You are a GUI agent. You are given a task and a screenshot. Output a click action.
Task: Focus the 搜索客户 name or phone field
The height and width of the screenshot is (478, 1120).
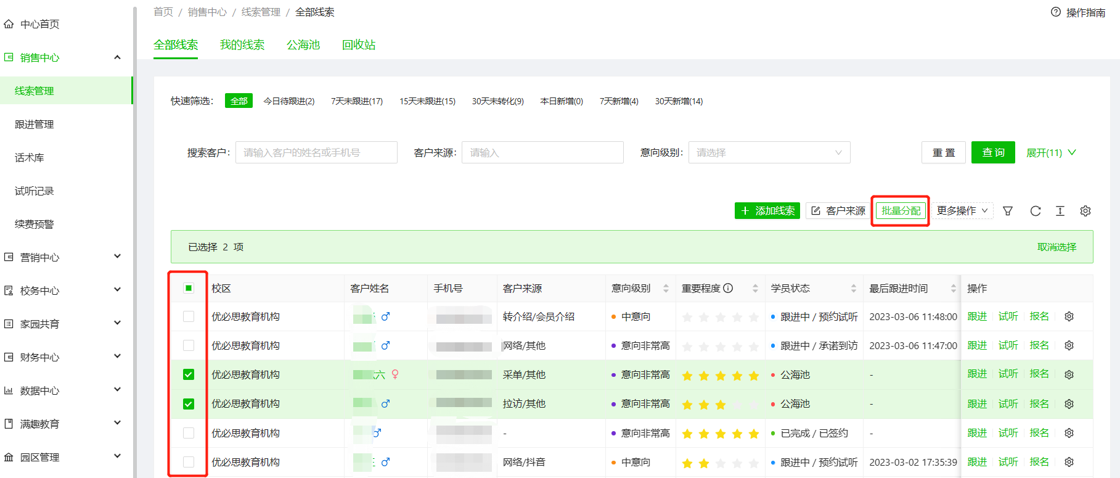[x=316, y=152]
